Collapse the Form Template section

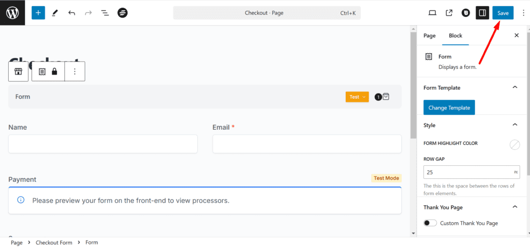515,87
